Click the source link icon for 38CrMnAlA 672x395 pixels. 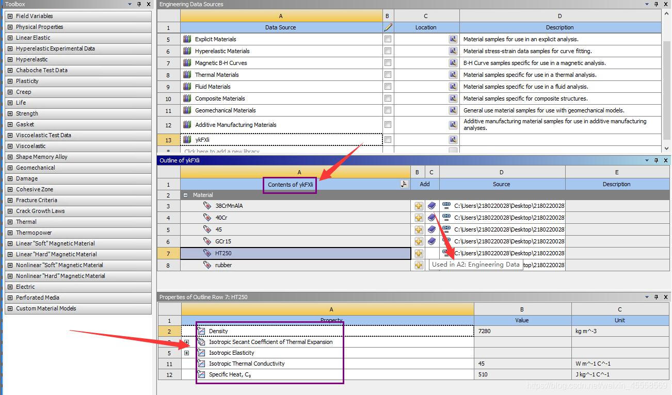(x=446, y=205)
